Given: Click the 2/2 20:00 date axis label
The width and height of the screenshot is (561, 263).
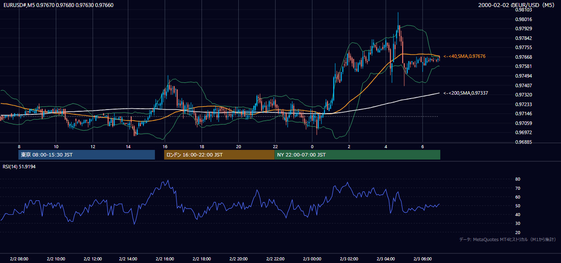Looking at the screenshot, I should (x=239, y=259).
